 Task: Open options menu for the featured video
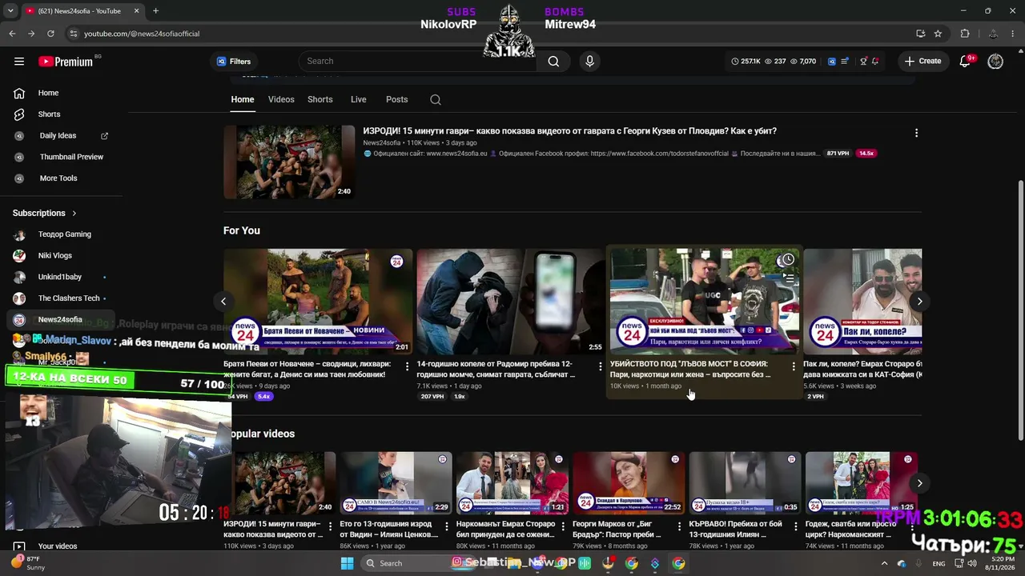pos(916,133)
